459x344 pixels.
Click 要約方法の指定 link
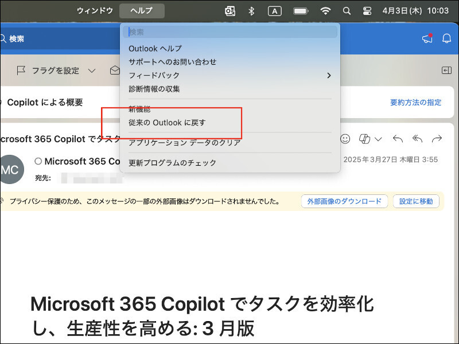coord(415,103)
